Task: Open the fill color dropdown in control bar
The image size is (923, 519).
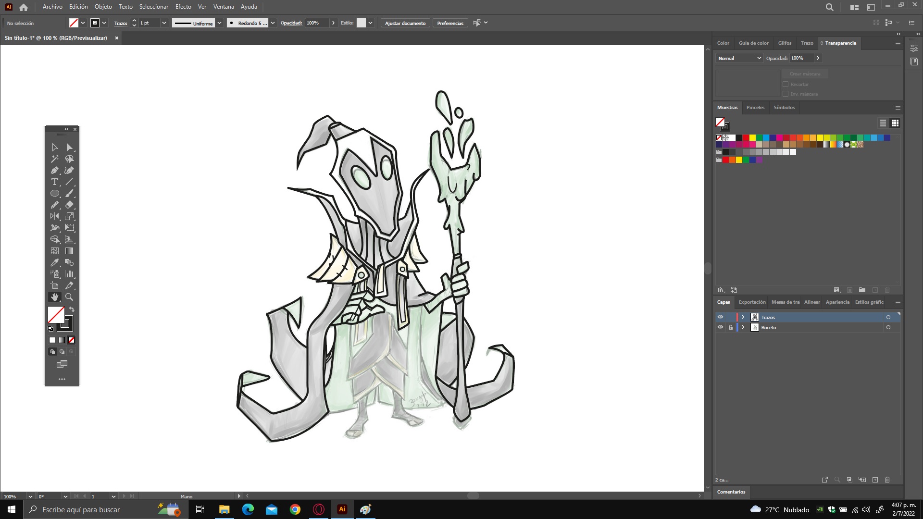Action: tap(83, 23)
